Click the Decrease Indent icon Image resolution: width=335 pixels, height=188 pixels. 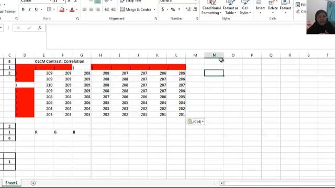coord(107,9)
